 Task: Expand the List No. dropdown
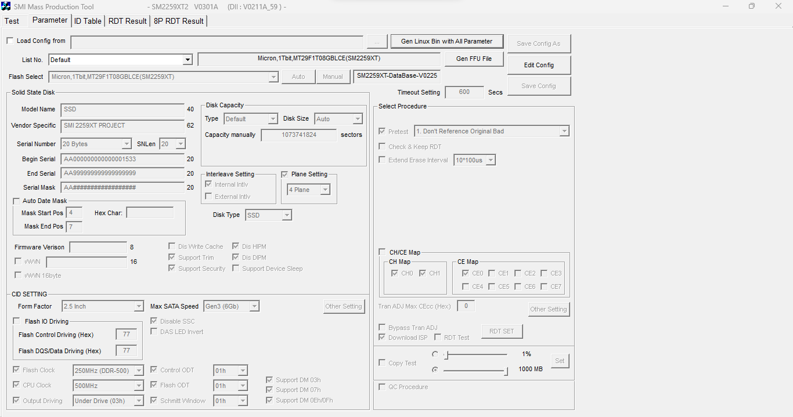188,60
